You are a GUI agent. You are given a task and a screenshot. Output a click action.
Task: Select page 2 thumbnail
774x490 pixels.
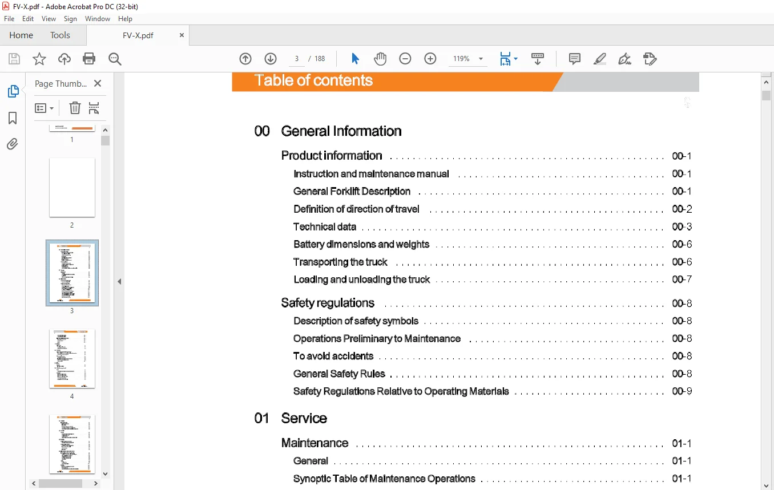pos(72,188)
